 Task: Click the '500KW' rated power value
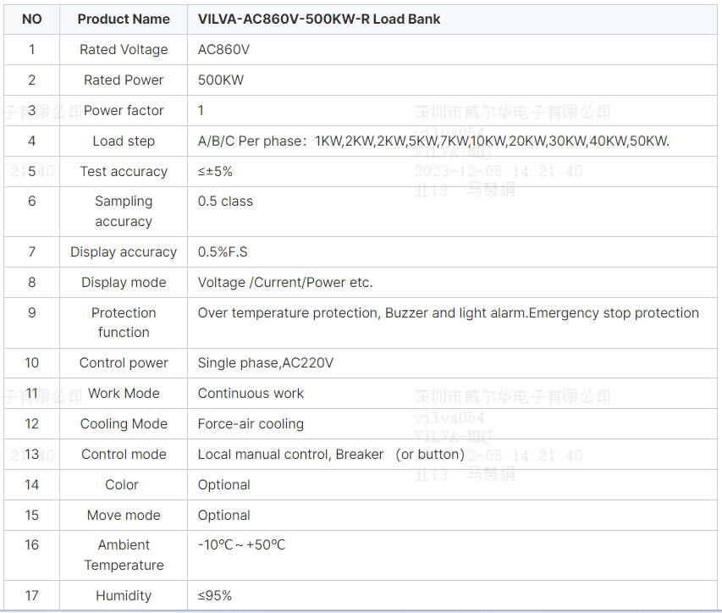(x=221, y=80)
